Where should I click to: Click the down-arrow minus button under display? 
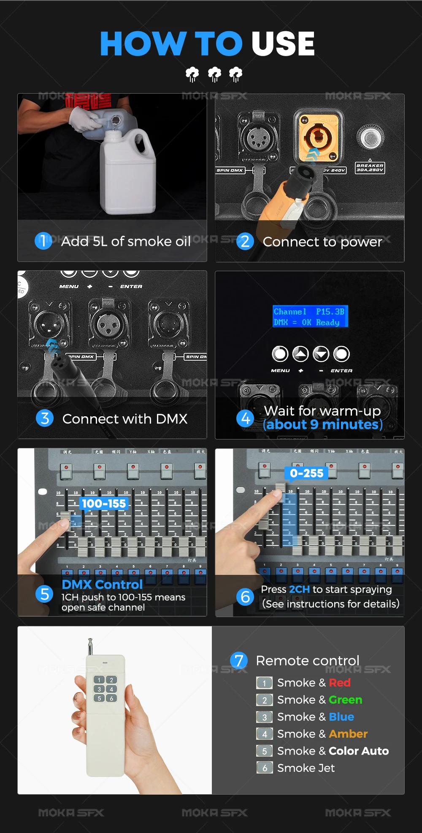coord(321,354)
